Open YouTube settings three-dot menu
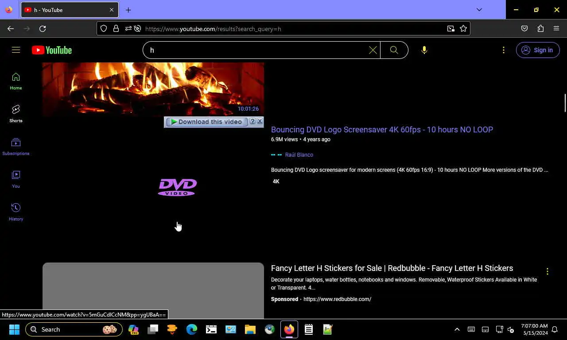Image resolution: width=567 pixels, height=340 pixels. [503, 50]
